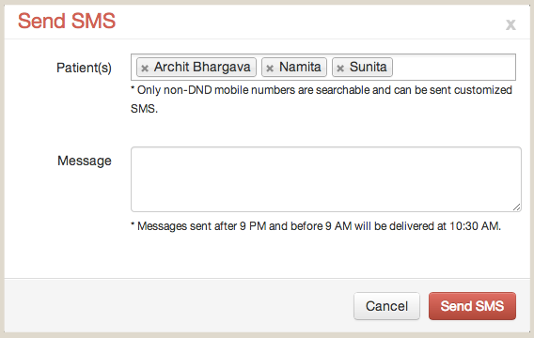Click the red Send SMS button
Screen dimensions: 534x338
point(472,306)
